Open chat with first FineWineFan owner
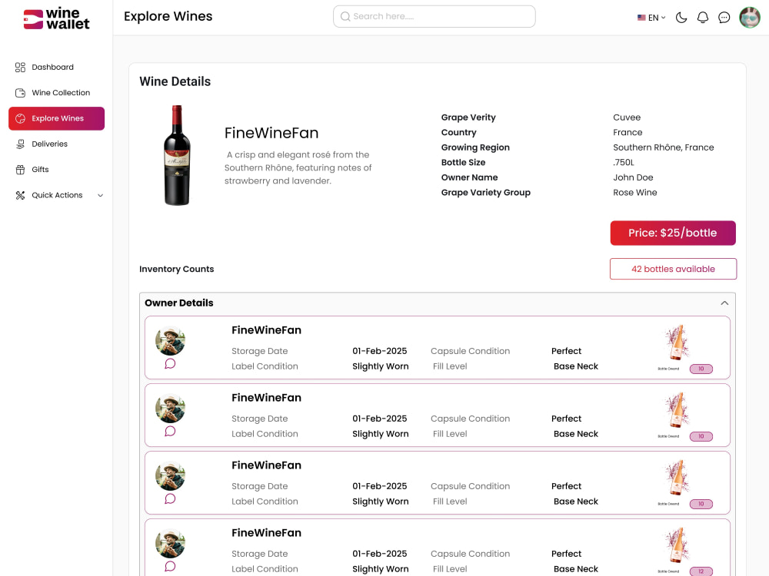This screenshot has width=769, height=576. (170, 363)
